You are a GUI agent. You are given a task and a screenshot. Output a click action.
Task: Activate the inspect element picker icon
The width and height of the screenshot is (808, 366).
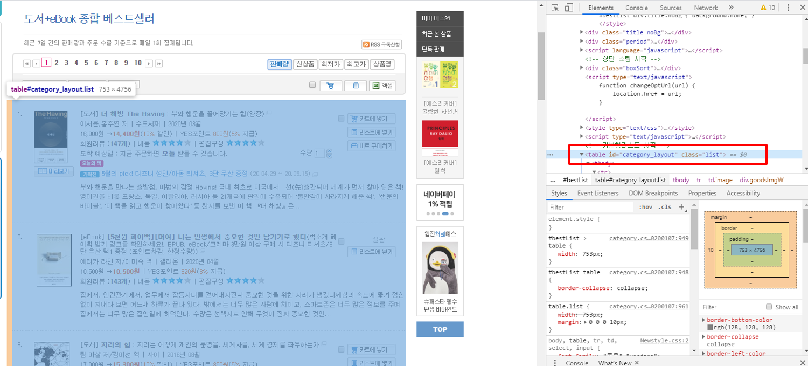pyautogui.click(x=555, y=8)
